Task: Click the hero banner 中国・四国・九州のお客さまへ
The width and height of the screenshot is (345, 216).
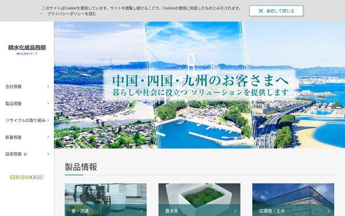Action: click(199, 85)
